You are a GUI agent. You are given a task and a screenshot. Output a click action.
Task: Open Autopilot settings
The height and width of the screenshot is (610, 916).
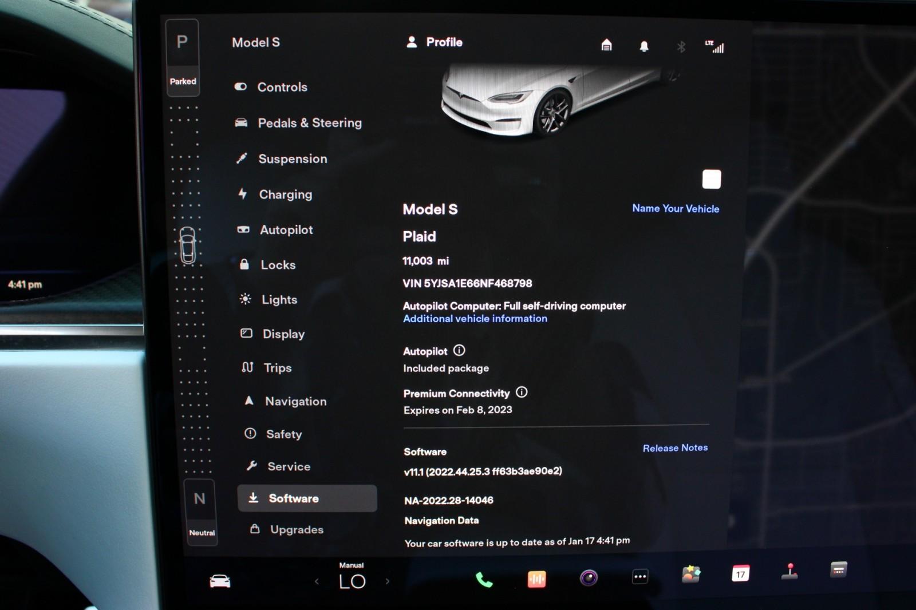[275, 229]
